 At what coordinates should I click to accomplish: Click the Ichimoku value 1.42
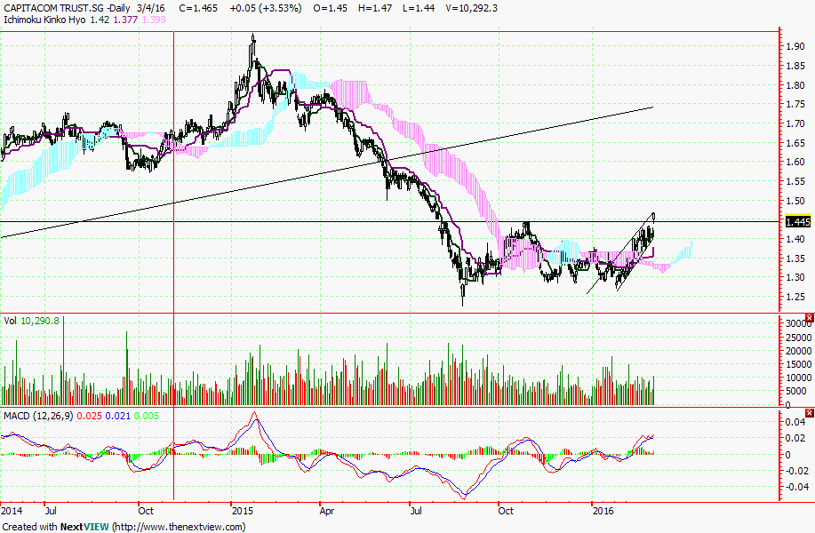(x=100, y=20)
